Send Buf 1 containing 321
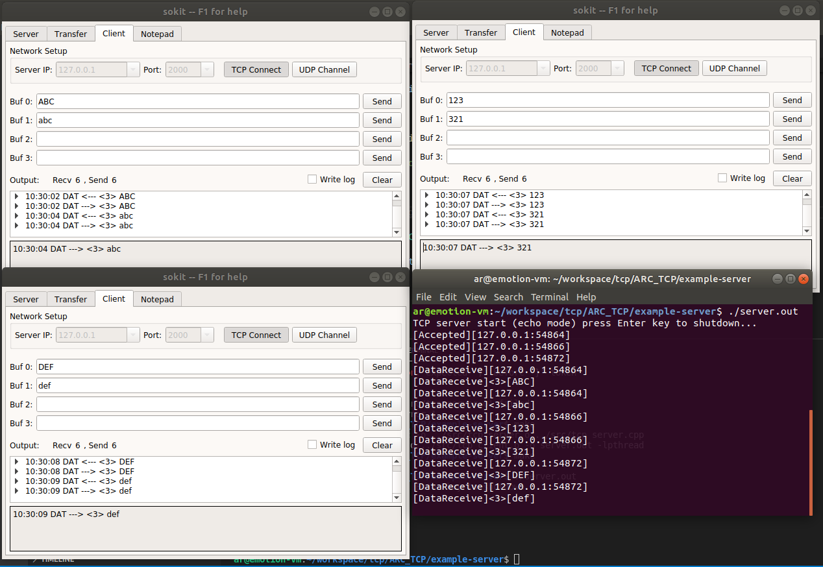 point(792,119)
